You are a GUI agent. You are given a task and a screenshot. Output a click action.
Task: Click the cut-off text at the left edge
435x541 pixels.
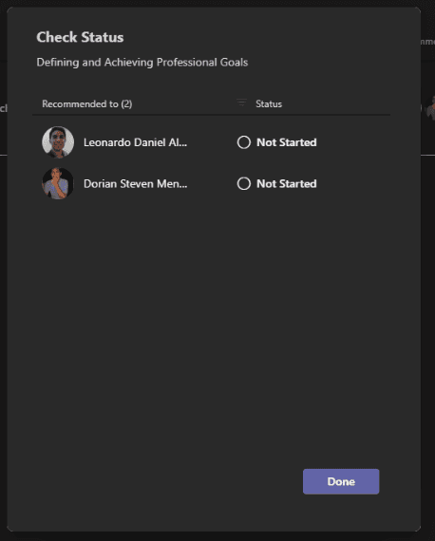(x=4, y=108)
